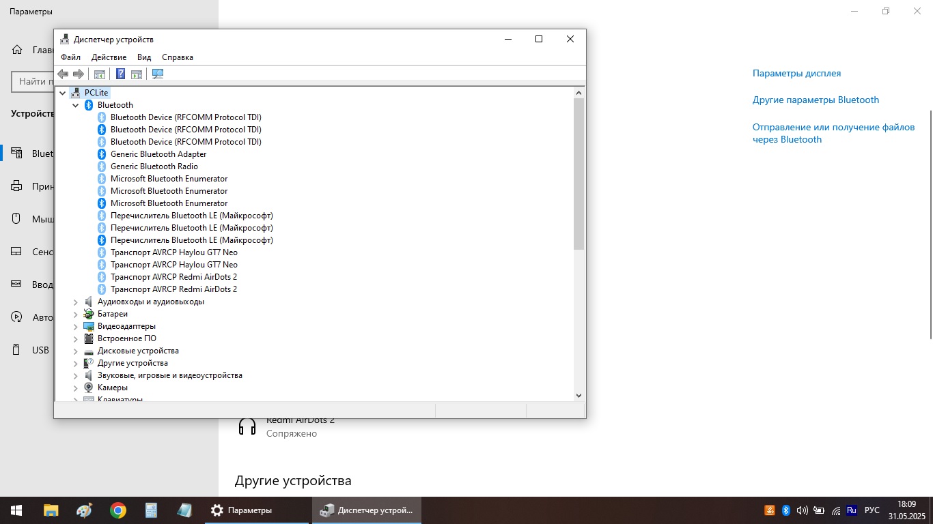Image resolution: width=933 pixels, height=524 pixels.
Task: Collapse the PCLite root node
Action: (x=63, y=93)
